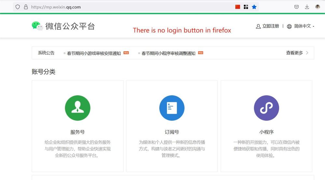Screen dimensions: 325x180
Task: Click the QR code grid icon
Action: (x=246, y=7)
